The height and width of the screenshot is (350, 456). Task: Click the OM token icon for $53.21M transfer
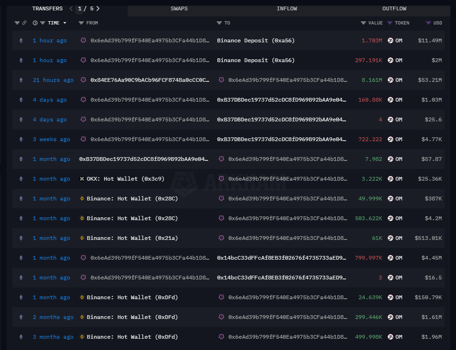[x=391, y=80]
